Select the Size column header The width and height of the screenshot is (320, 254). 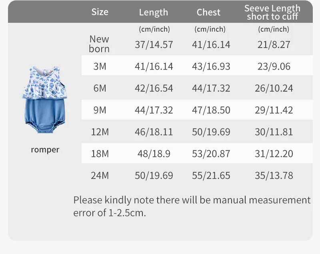click(x=100, y=12)
